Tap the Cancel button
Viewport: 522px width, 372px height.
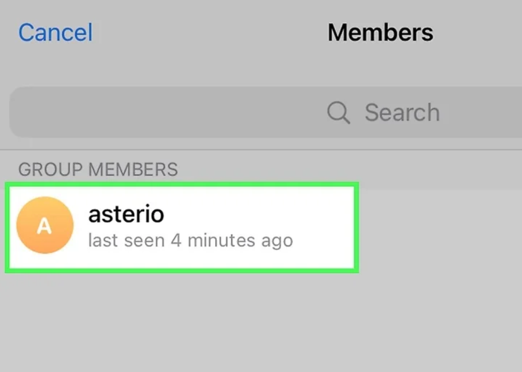[x=55, y=32]
